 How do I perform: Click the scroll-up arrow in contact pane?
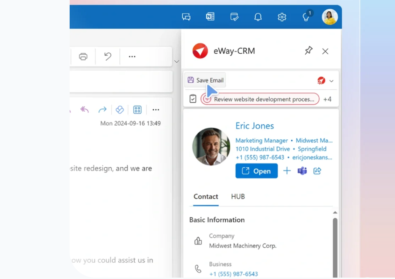335,213
